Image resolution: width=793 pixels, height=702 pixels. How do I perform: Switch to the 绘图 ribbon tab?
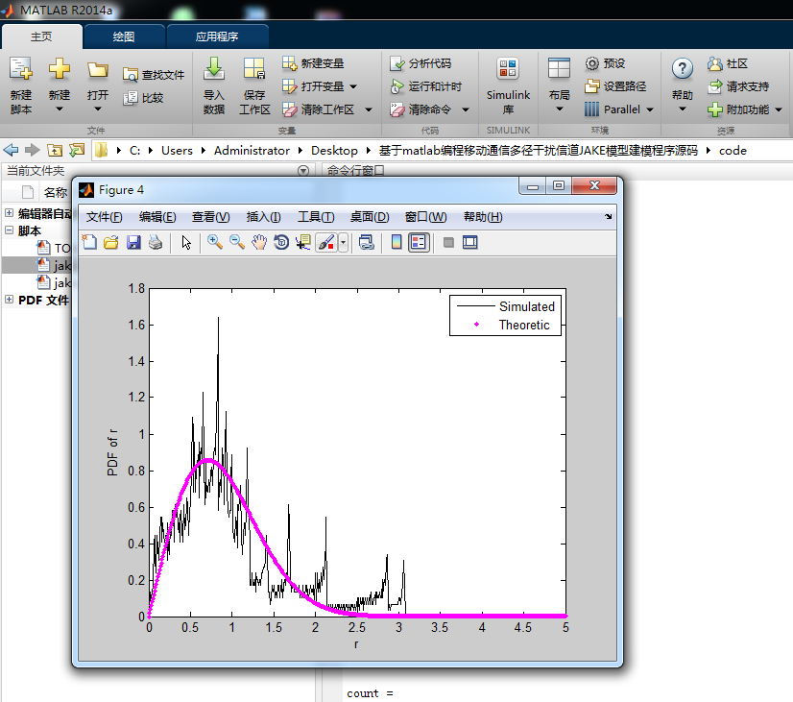click(124, 36)
